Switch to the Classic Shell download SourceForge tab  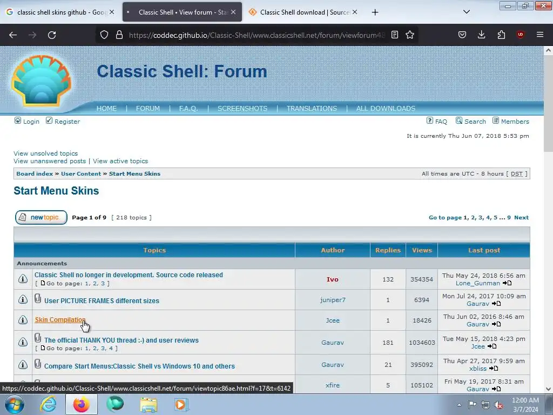(x=304, y=12)
